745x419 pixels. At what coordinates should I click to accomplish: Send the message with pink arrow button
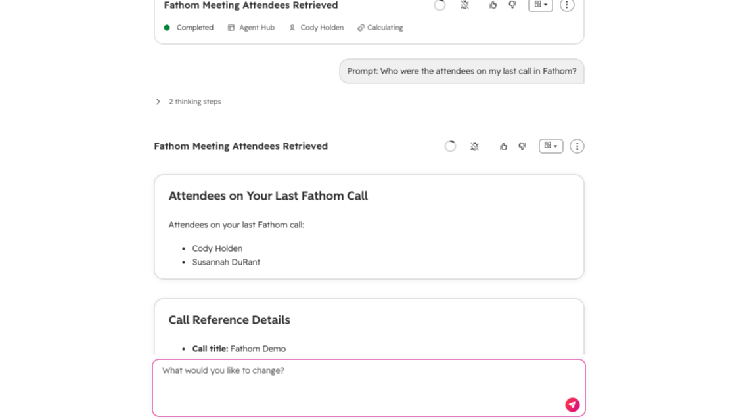tap(572, 405)
